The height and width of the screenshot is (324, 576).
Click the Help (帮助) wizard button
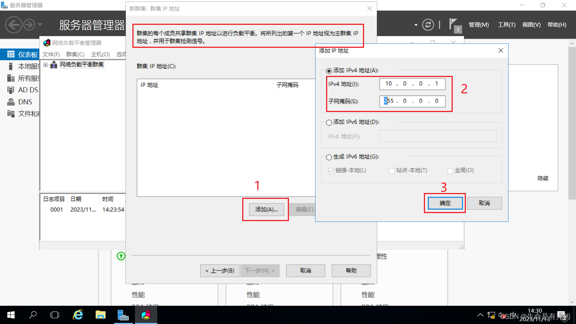pos(351,271)
